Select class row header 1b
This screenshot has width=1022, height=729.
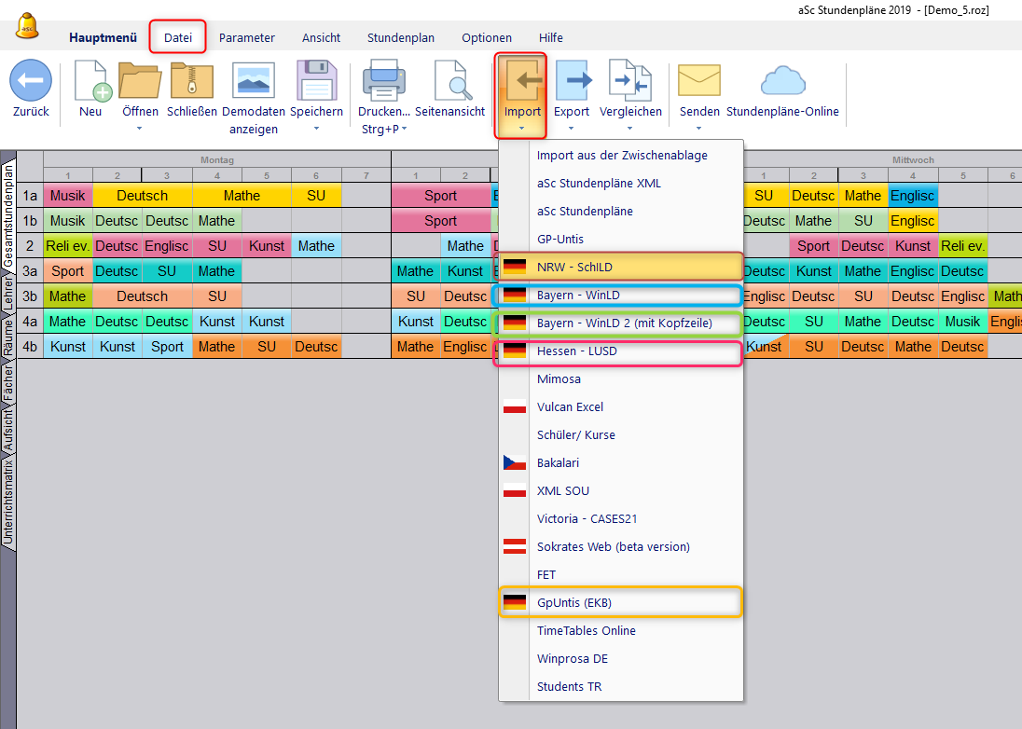pyautogui.click(x=30, y=221)
